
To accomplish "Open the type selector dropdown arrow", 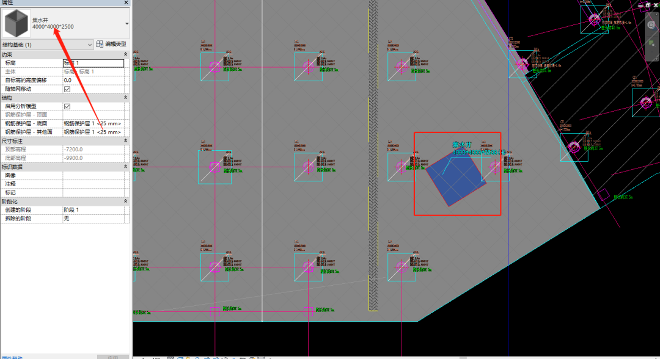I will 127,24.
